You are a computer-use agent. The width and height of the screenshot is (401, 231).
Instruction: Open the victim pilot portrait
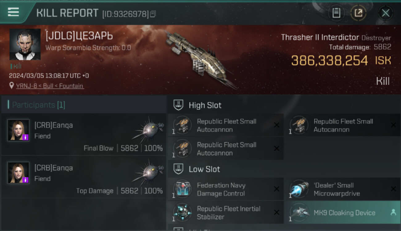click(25, 44)
